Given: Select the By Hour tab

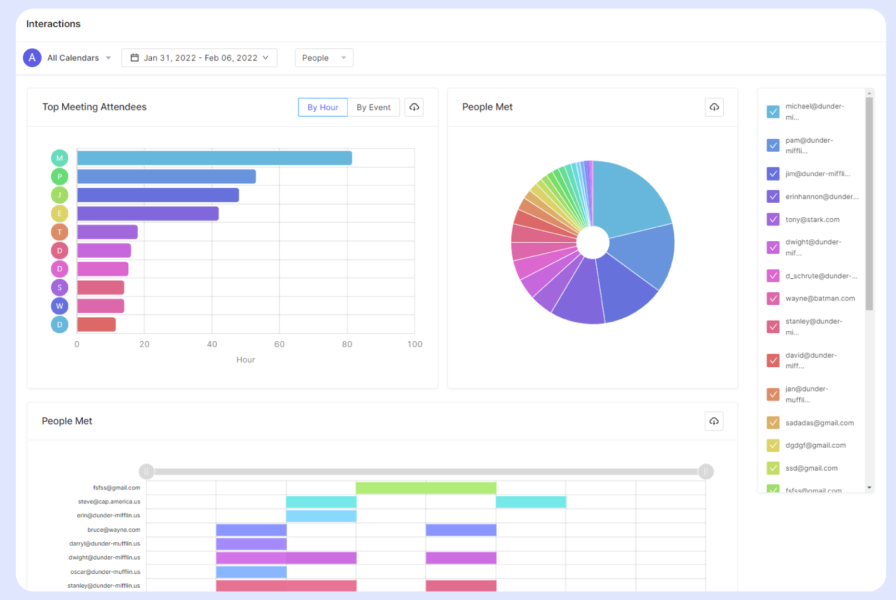Looking at the screenshot, I should [323, 107].
